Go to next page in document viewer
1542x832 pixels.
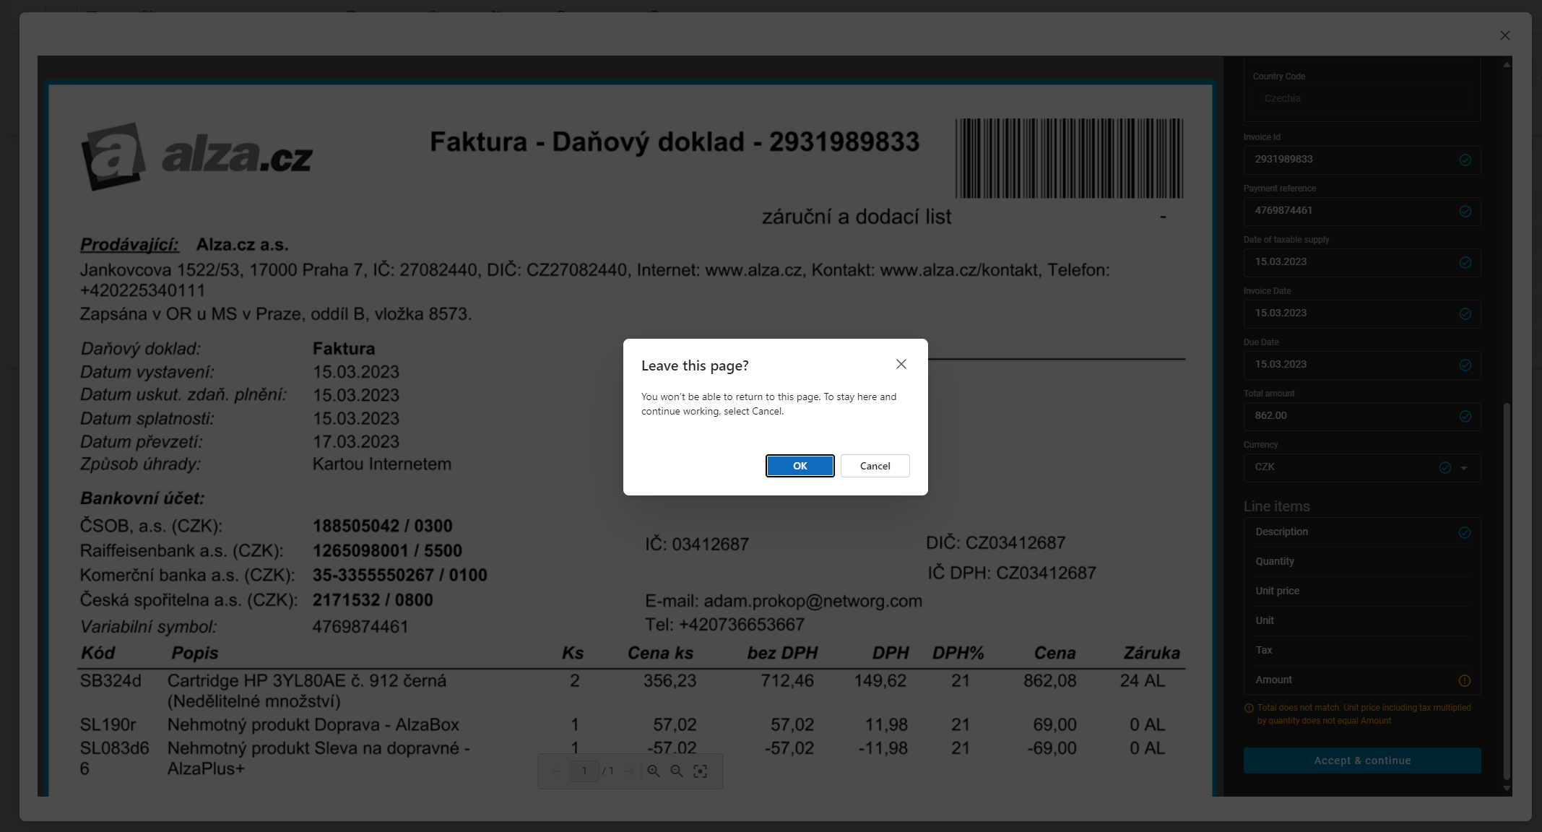click(629, 771)
